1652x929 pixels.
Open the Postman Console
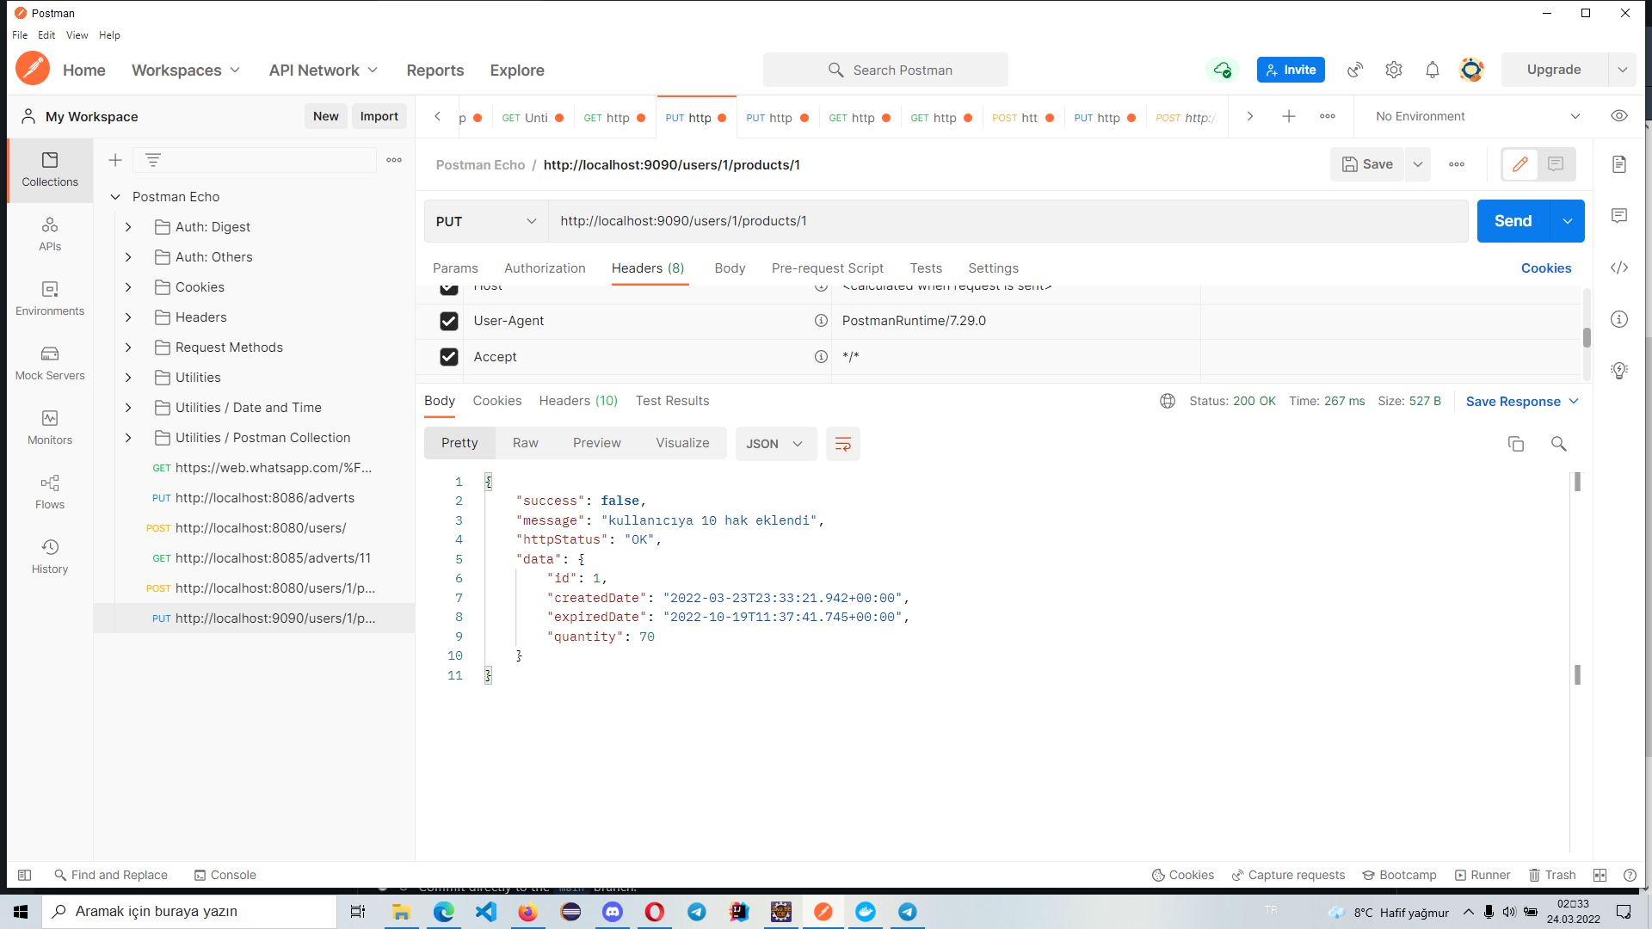(225, 875)
